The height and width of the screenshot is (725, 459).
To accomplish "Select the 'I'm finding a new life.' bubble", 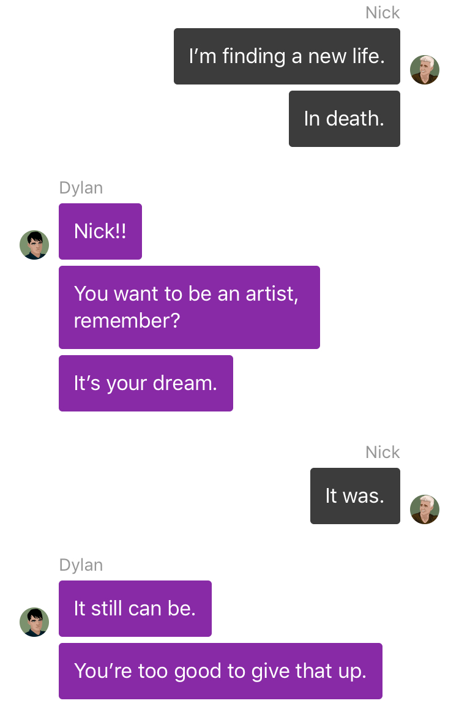I will pyautogui.click(x=286, y=56).
